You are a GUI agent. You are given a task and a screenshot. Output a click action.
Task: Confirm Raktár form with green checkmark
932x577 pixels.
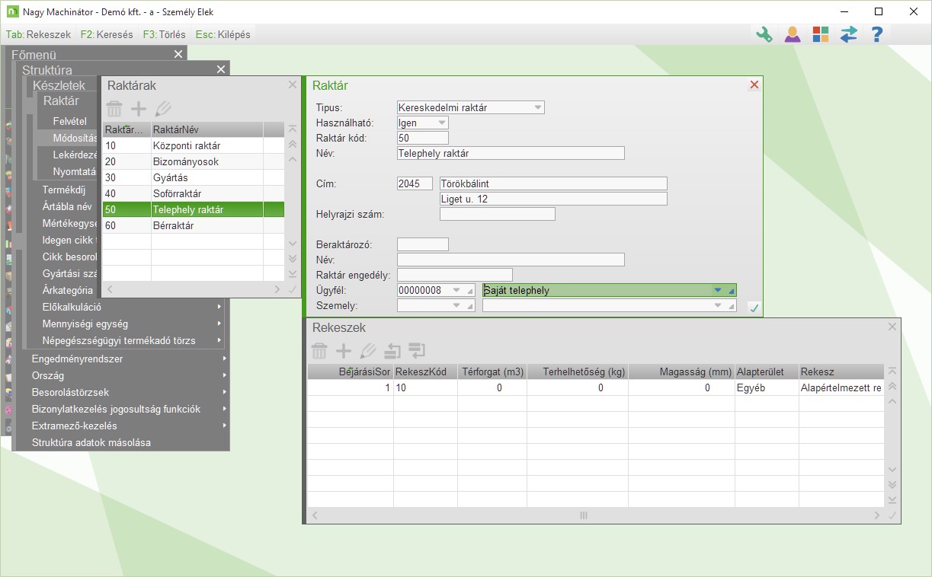point(753,308)
